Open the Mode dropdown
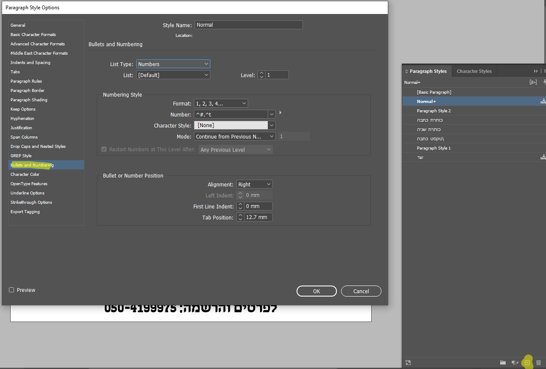 click(235, 136)
